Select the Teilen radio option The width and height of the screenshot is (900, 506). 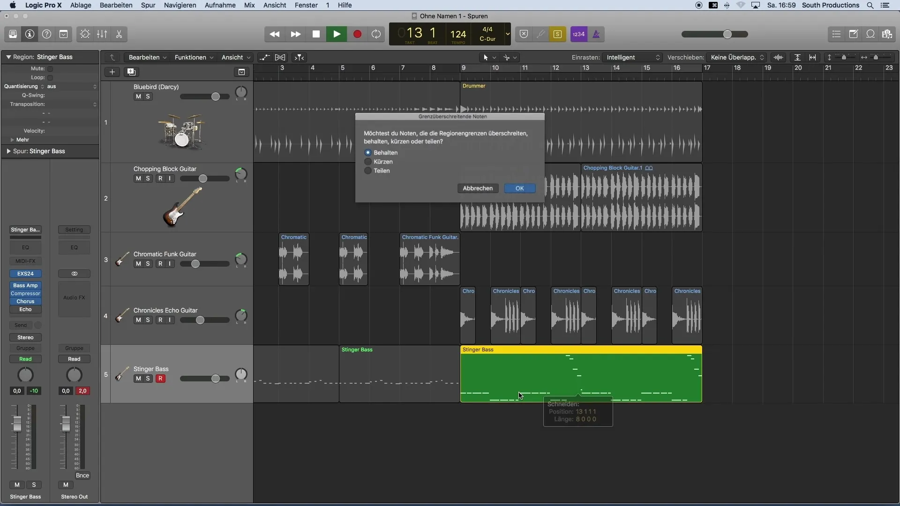368,171
